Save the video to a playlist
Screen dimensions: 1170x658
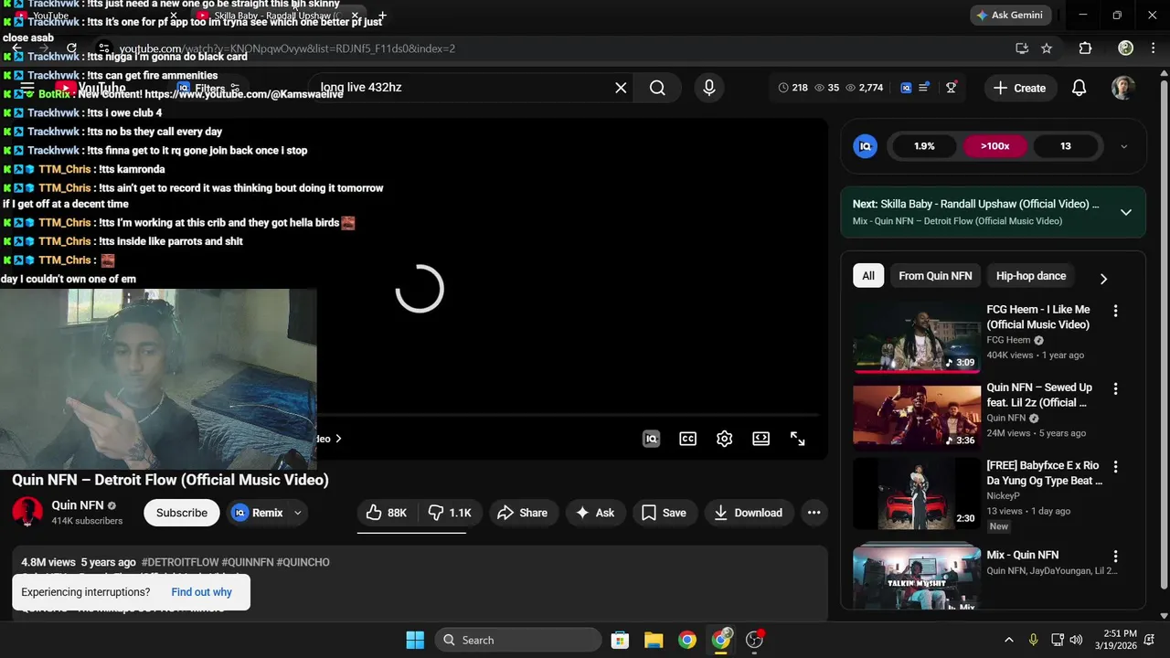coord(664,513)
